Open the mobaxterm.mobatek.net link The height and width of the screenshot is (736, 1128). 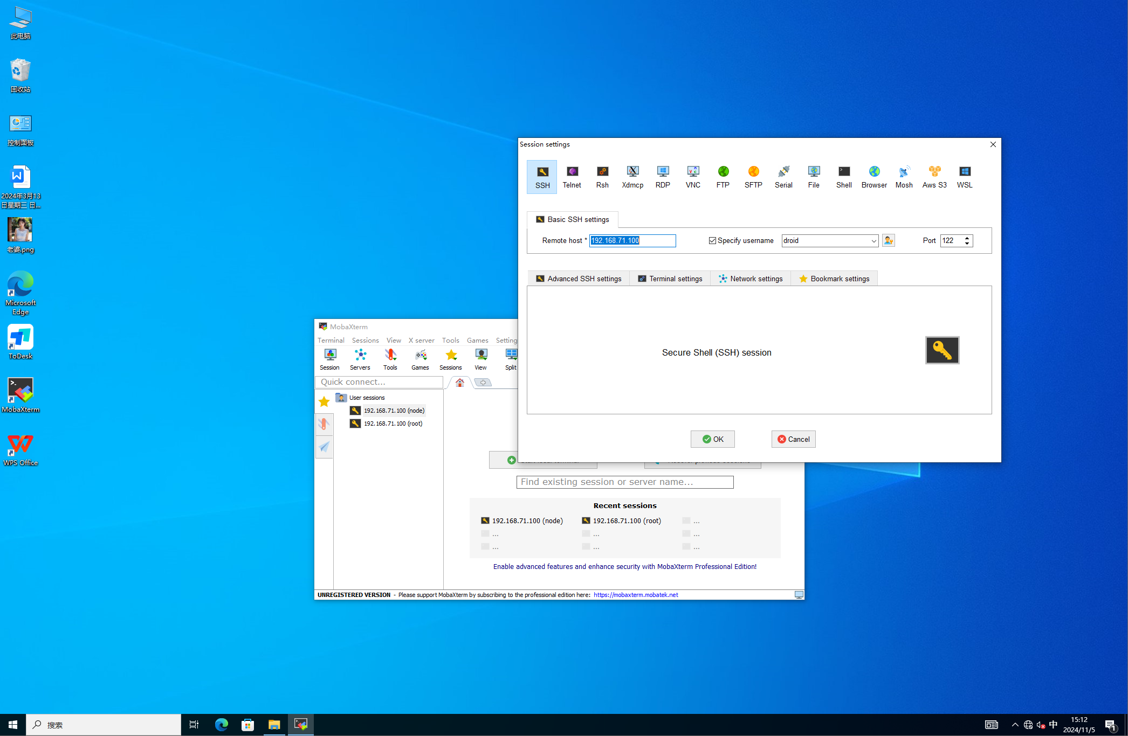tap(636, 595)
